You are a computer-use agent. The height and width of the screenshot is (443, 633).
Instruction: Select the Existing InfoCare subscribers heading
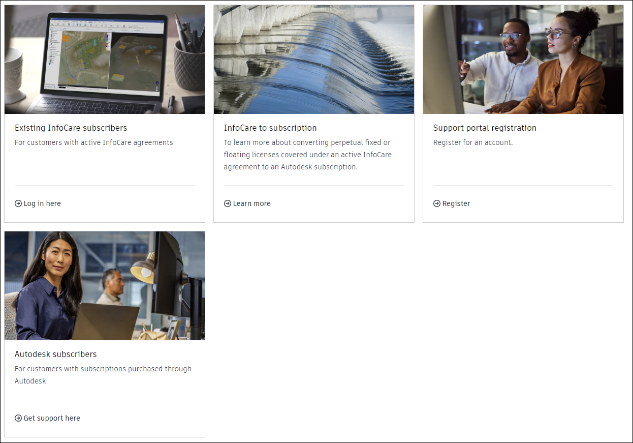71,128
